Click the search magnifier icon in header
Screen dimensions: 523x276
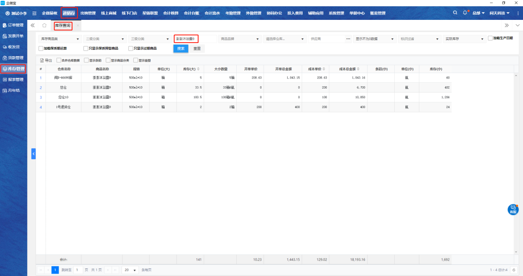pyautogui.click(x=455, y=13)
